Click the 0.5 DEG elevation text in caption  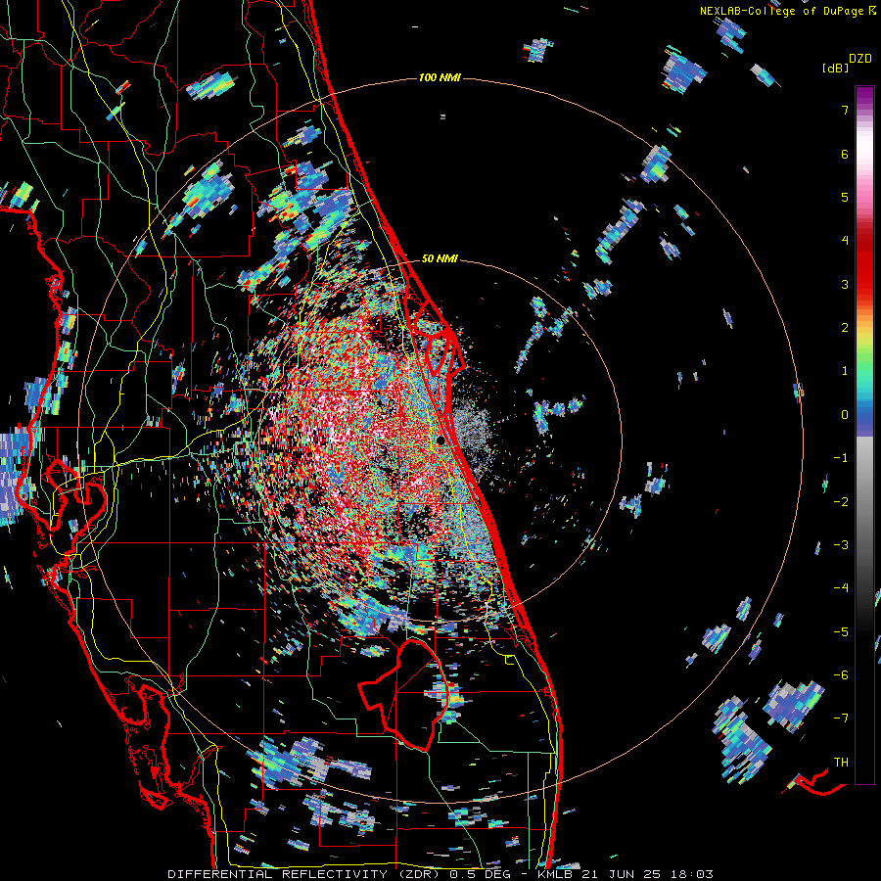pyautogui.click(x=480, y=874)
